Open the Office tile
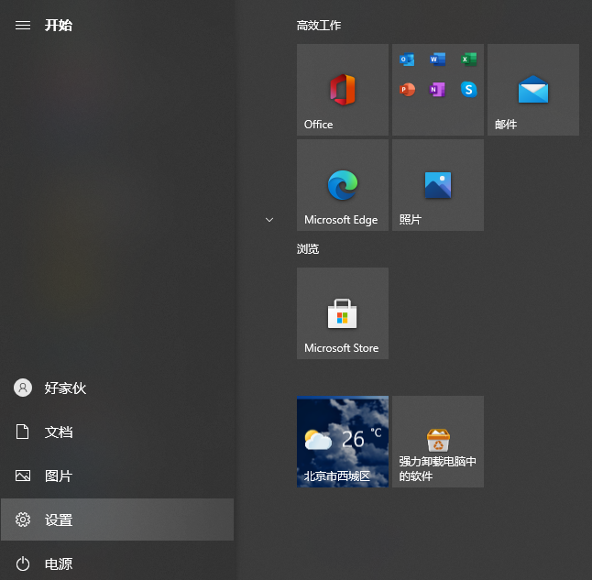The width and height of the screenshot is (592, 580). coord(343,90)
